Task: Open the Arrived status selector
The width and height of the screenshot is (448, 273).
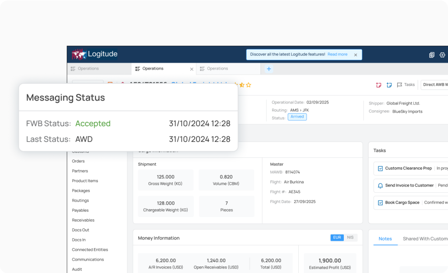Action: (297, 117)
